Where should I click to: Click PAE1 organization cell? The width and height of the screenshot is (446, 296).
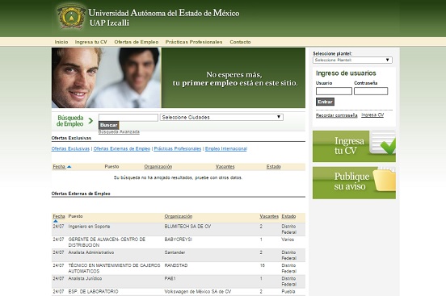[170, 279]
